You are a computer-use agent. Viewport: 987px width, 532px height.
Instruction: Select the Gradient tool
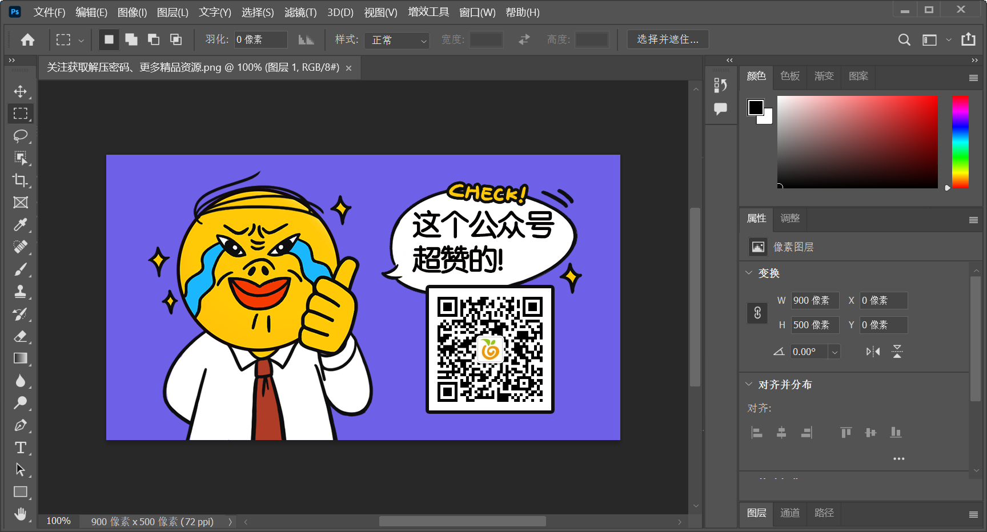point(21,358)
